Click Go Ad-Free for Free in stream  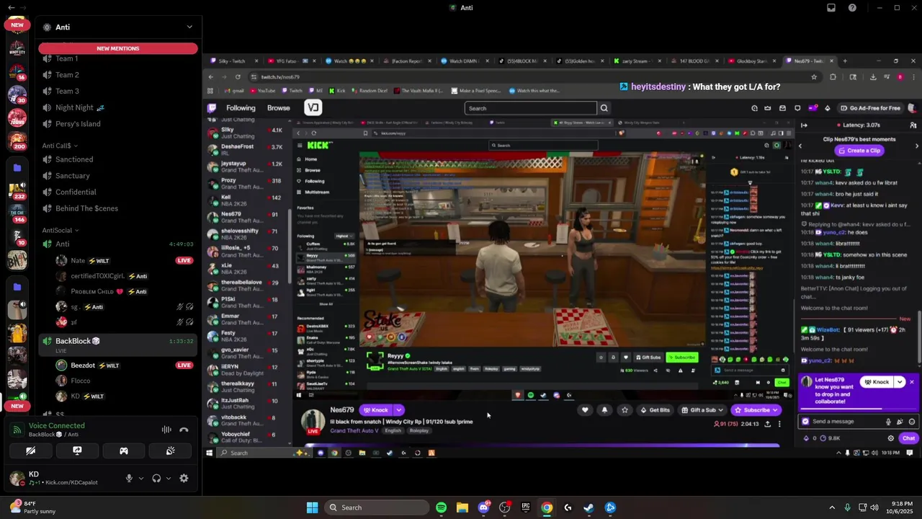coord(871,108)
